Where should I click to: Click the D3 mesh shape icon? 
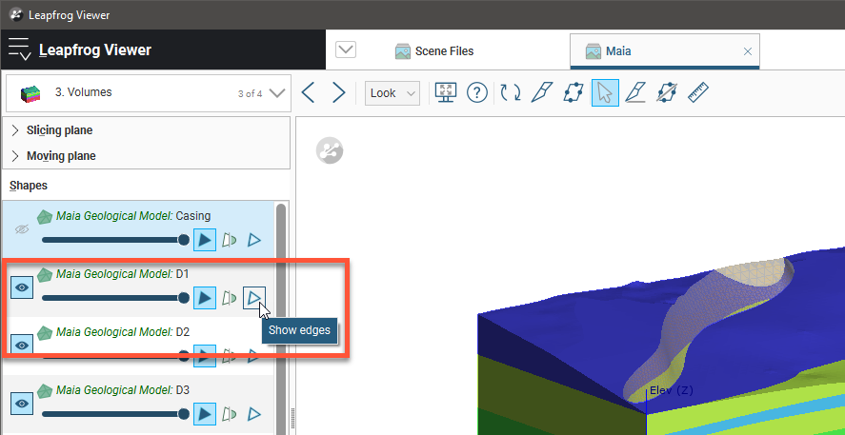tap(45, 390)
